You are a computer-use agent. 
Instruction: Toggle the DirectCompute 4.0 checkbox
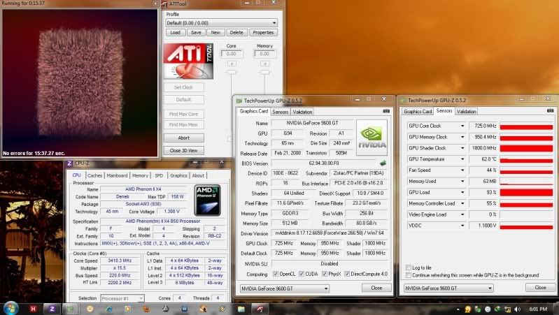(x=347, y=274)
